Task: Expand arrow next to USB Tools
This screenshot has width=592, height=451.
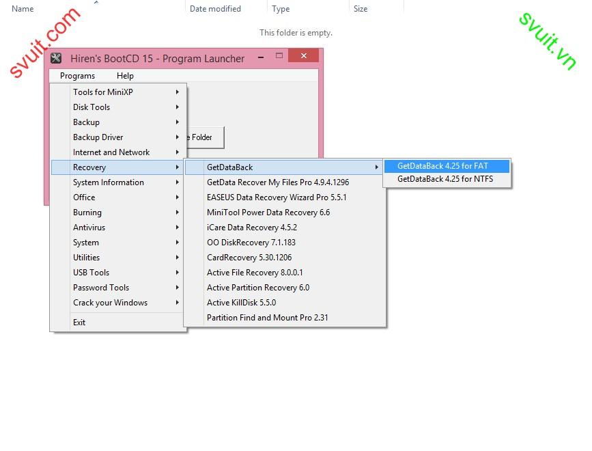Action: pyautogui.click(x=177, y=273)
